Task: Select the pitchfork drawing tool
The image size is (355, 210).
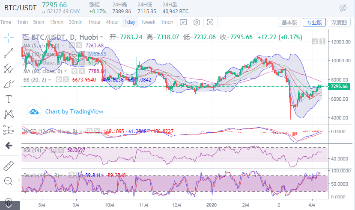Action: pos(9,68)
